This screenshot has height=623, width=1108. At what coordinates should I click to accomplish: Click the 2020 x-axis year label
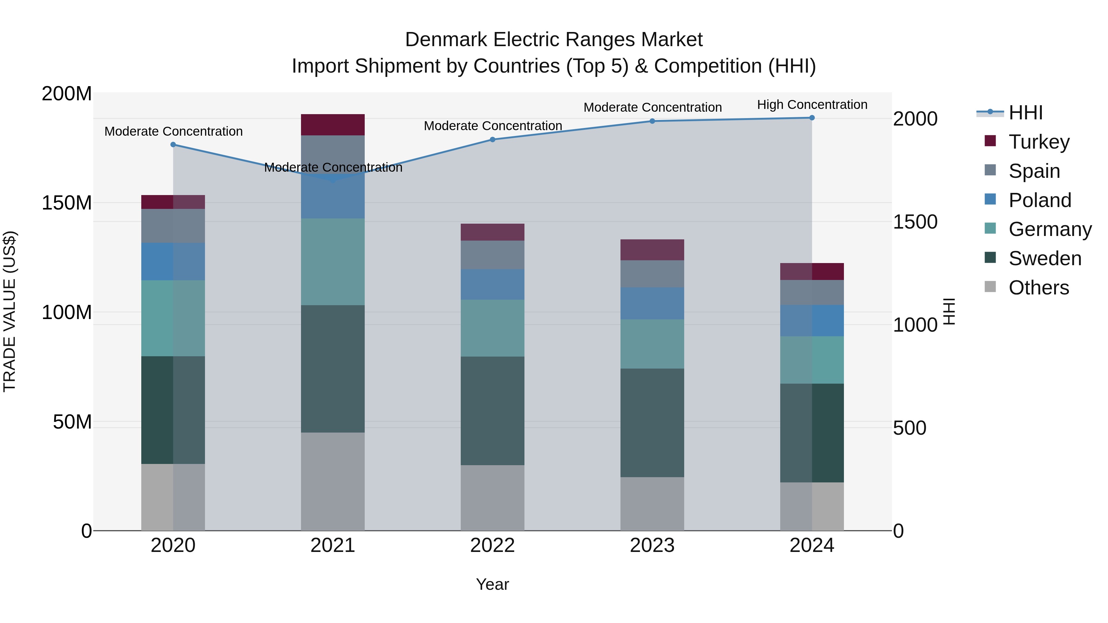(x=173, y=545)
